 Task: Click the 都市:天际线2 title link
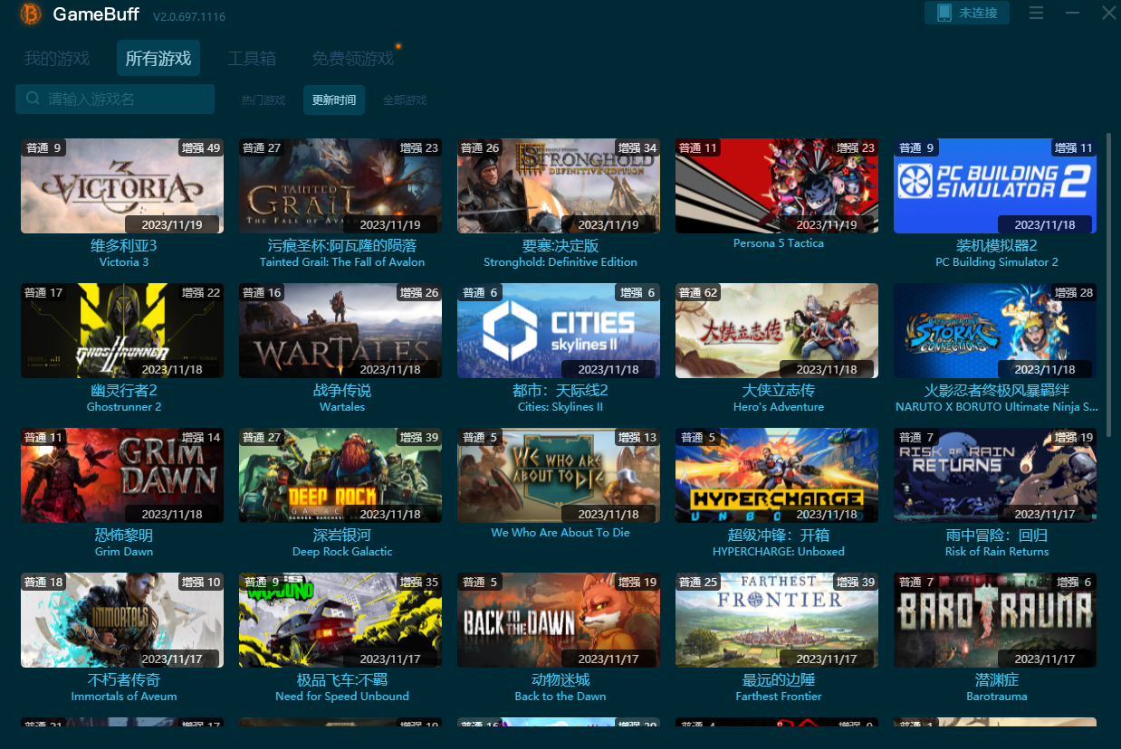point(560,390)
